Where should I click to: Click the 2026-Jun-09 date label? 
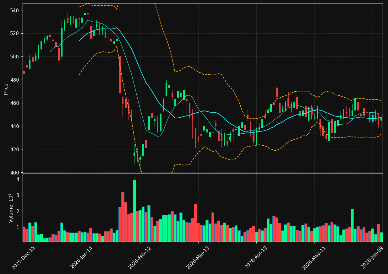tap(373, 258)
